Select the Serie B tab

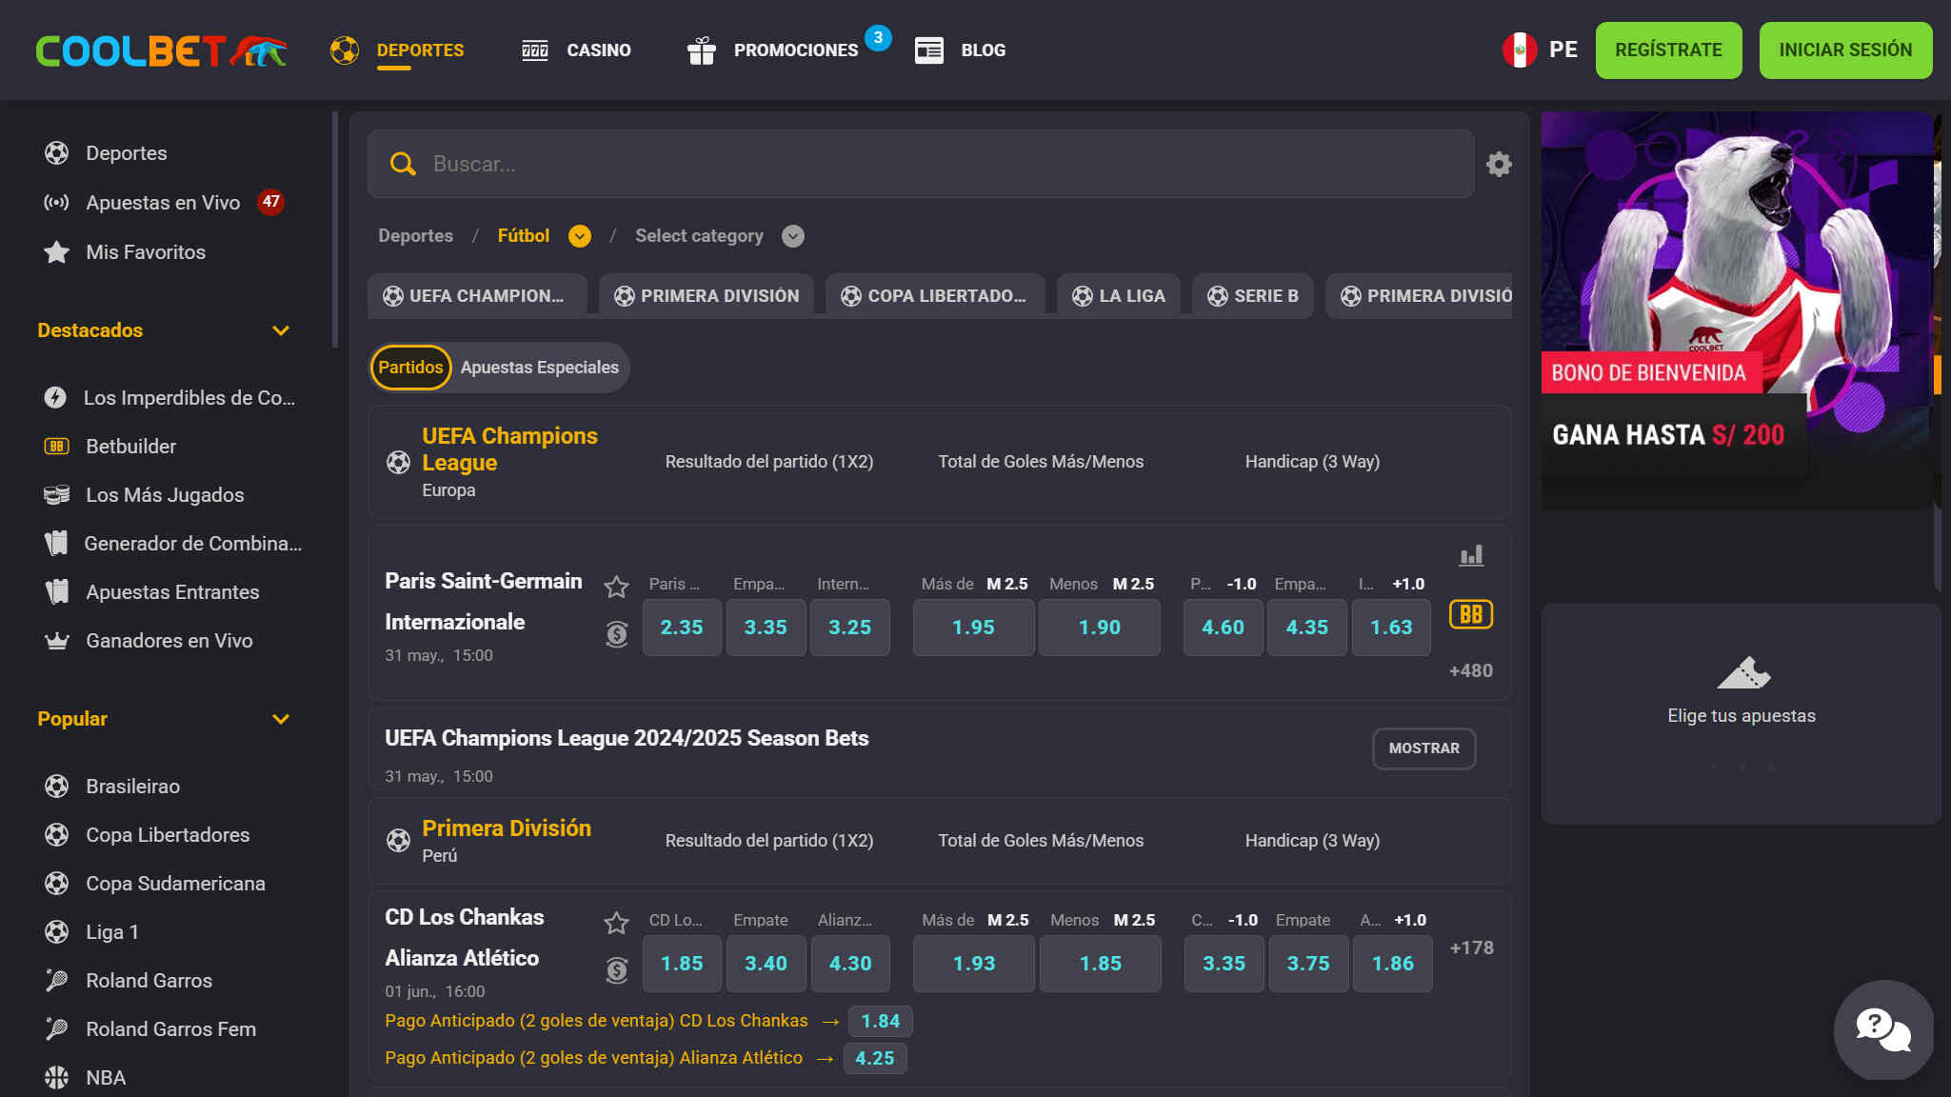pyautogui.click(x=1252, y=295)
